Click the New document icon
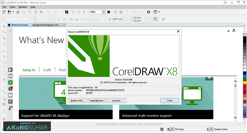Screen dimensions: 247x134 [4, 12]
